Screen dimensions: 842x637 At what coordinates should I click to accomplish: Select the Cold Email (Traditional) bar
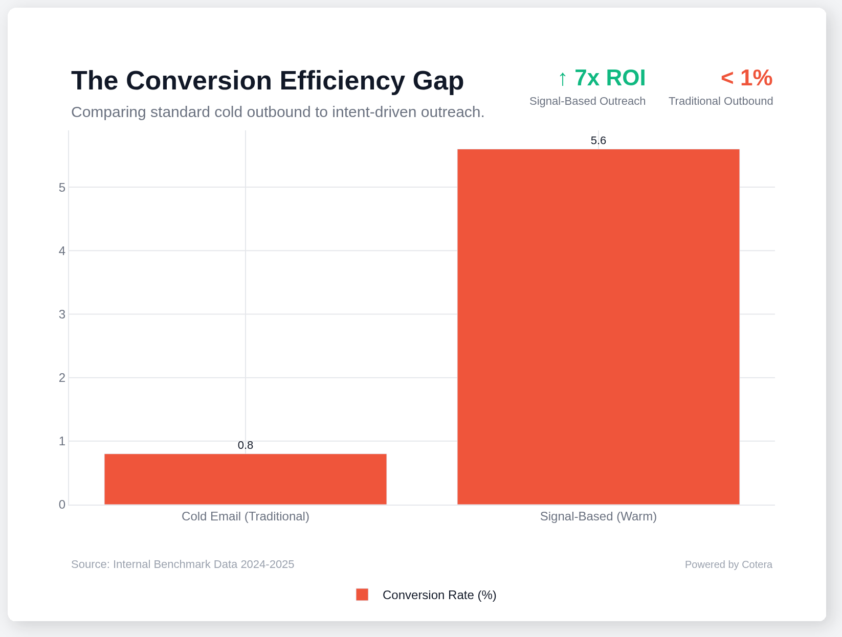[x=246, y=479]
